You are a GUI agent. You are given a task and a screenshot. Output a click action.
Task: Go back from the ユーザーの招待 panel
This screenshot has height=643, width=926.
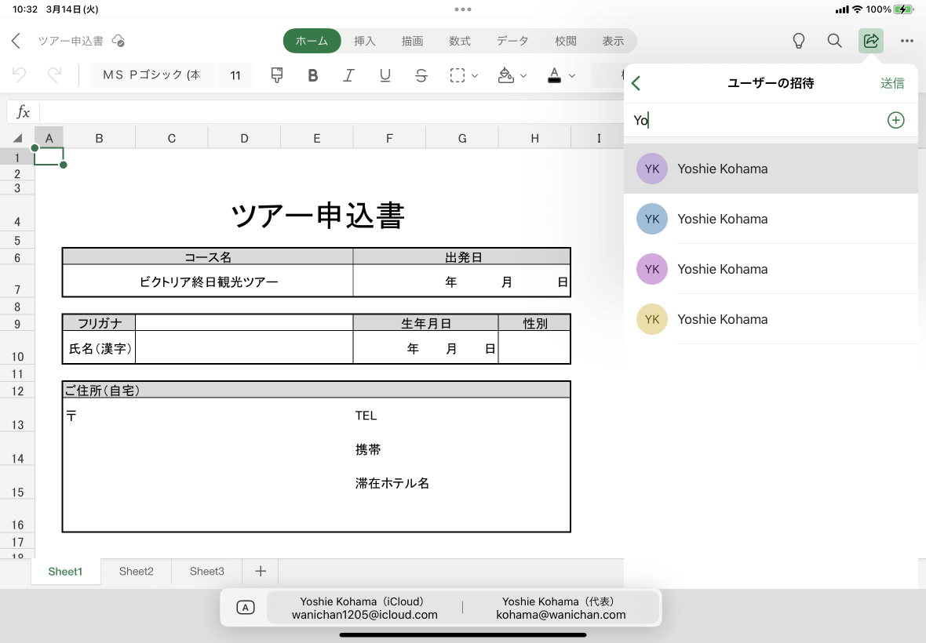click(x=636, y=83)
